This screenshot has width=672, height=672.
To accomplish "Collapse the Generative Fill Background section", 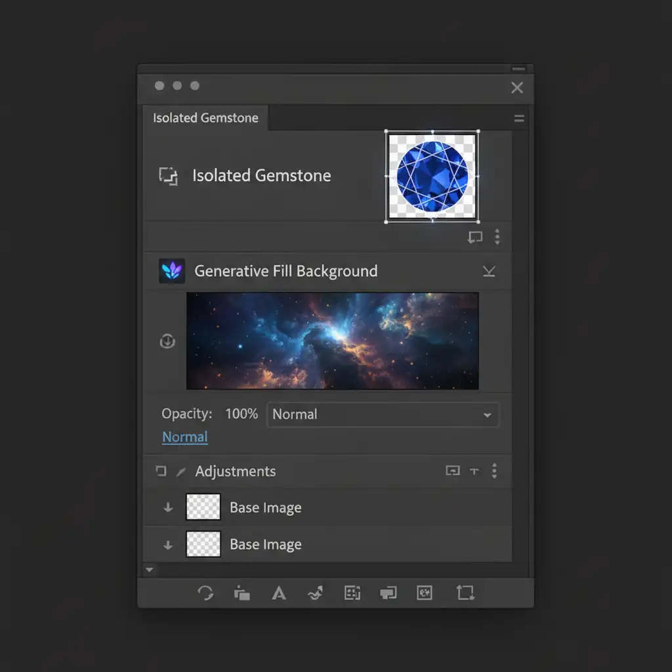I will coord(489,271).
